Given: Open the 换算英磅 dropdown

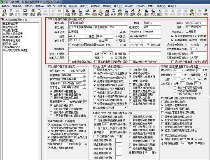Looking at the screenshot, I should [x=84, y=79].
